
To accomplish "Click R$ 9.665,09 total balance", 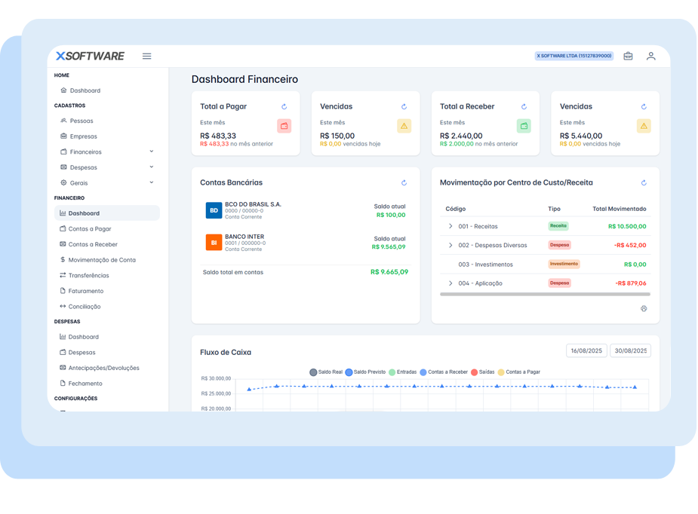I will 389,272.
